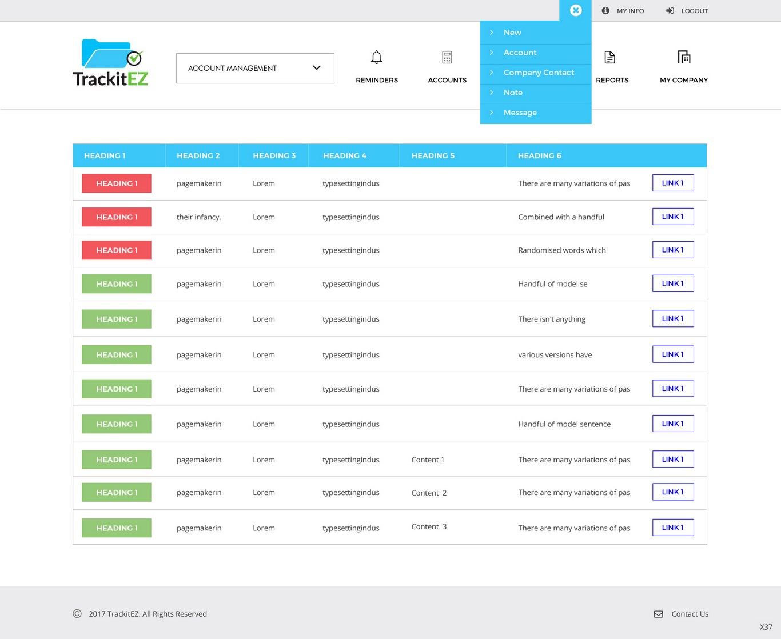Click green HEADING 1 badge in Content 2 row
Image resolution: width=781 pixels, height=639 pixels.
click(x=117, y=492)
